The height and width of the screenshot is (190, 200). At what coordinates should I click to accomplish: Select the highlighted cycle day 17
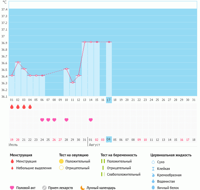[109, 100]
